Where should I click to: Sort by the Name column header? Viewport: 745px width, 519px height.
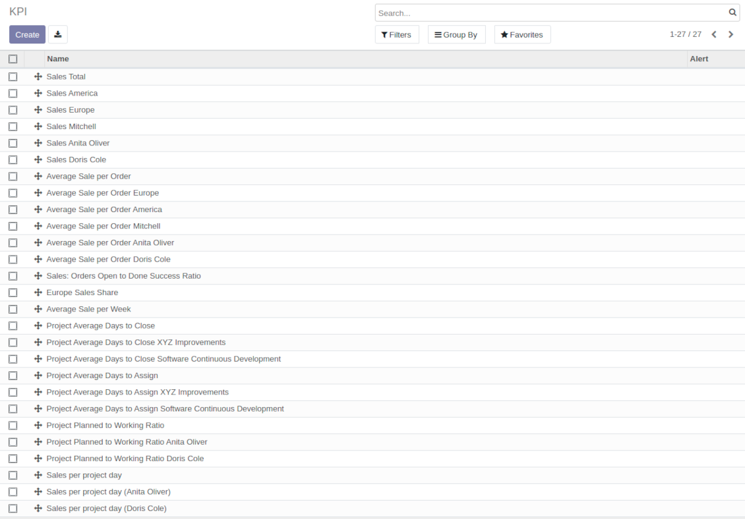point(58,59)
